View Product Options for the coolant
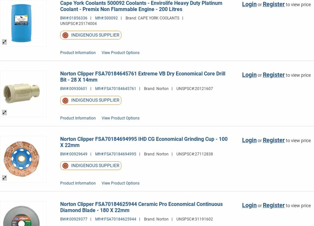The width and height of the screenshot is (314, 226). point(120,53)
